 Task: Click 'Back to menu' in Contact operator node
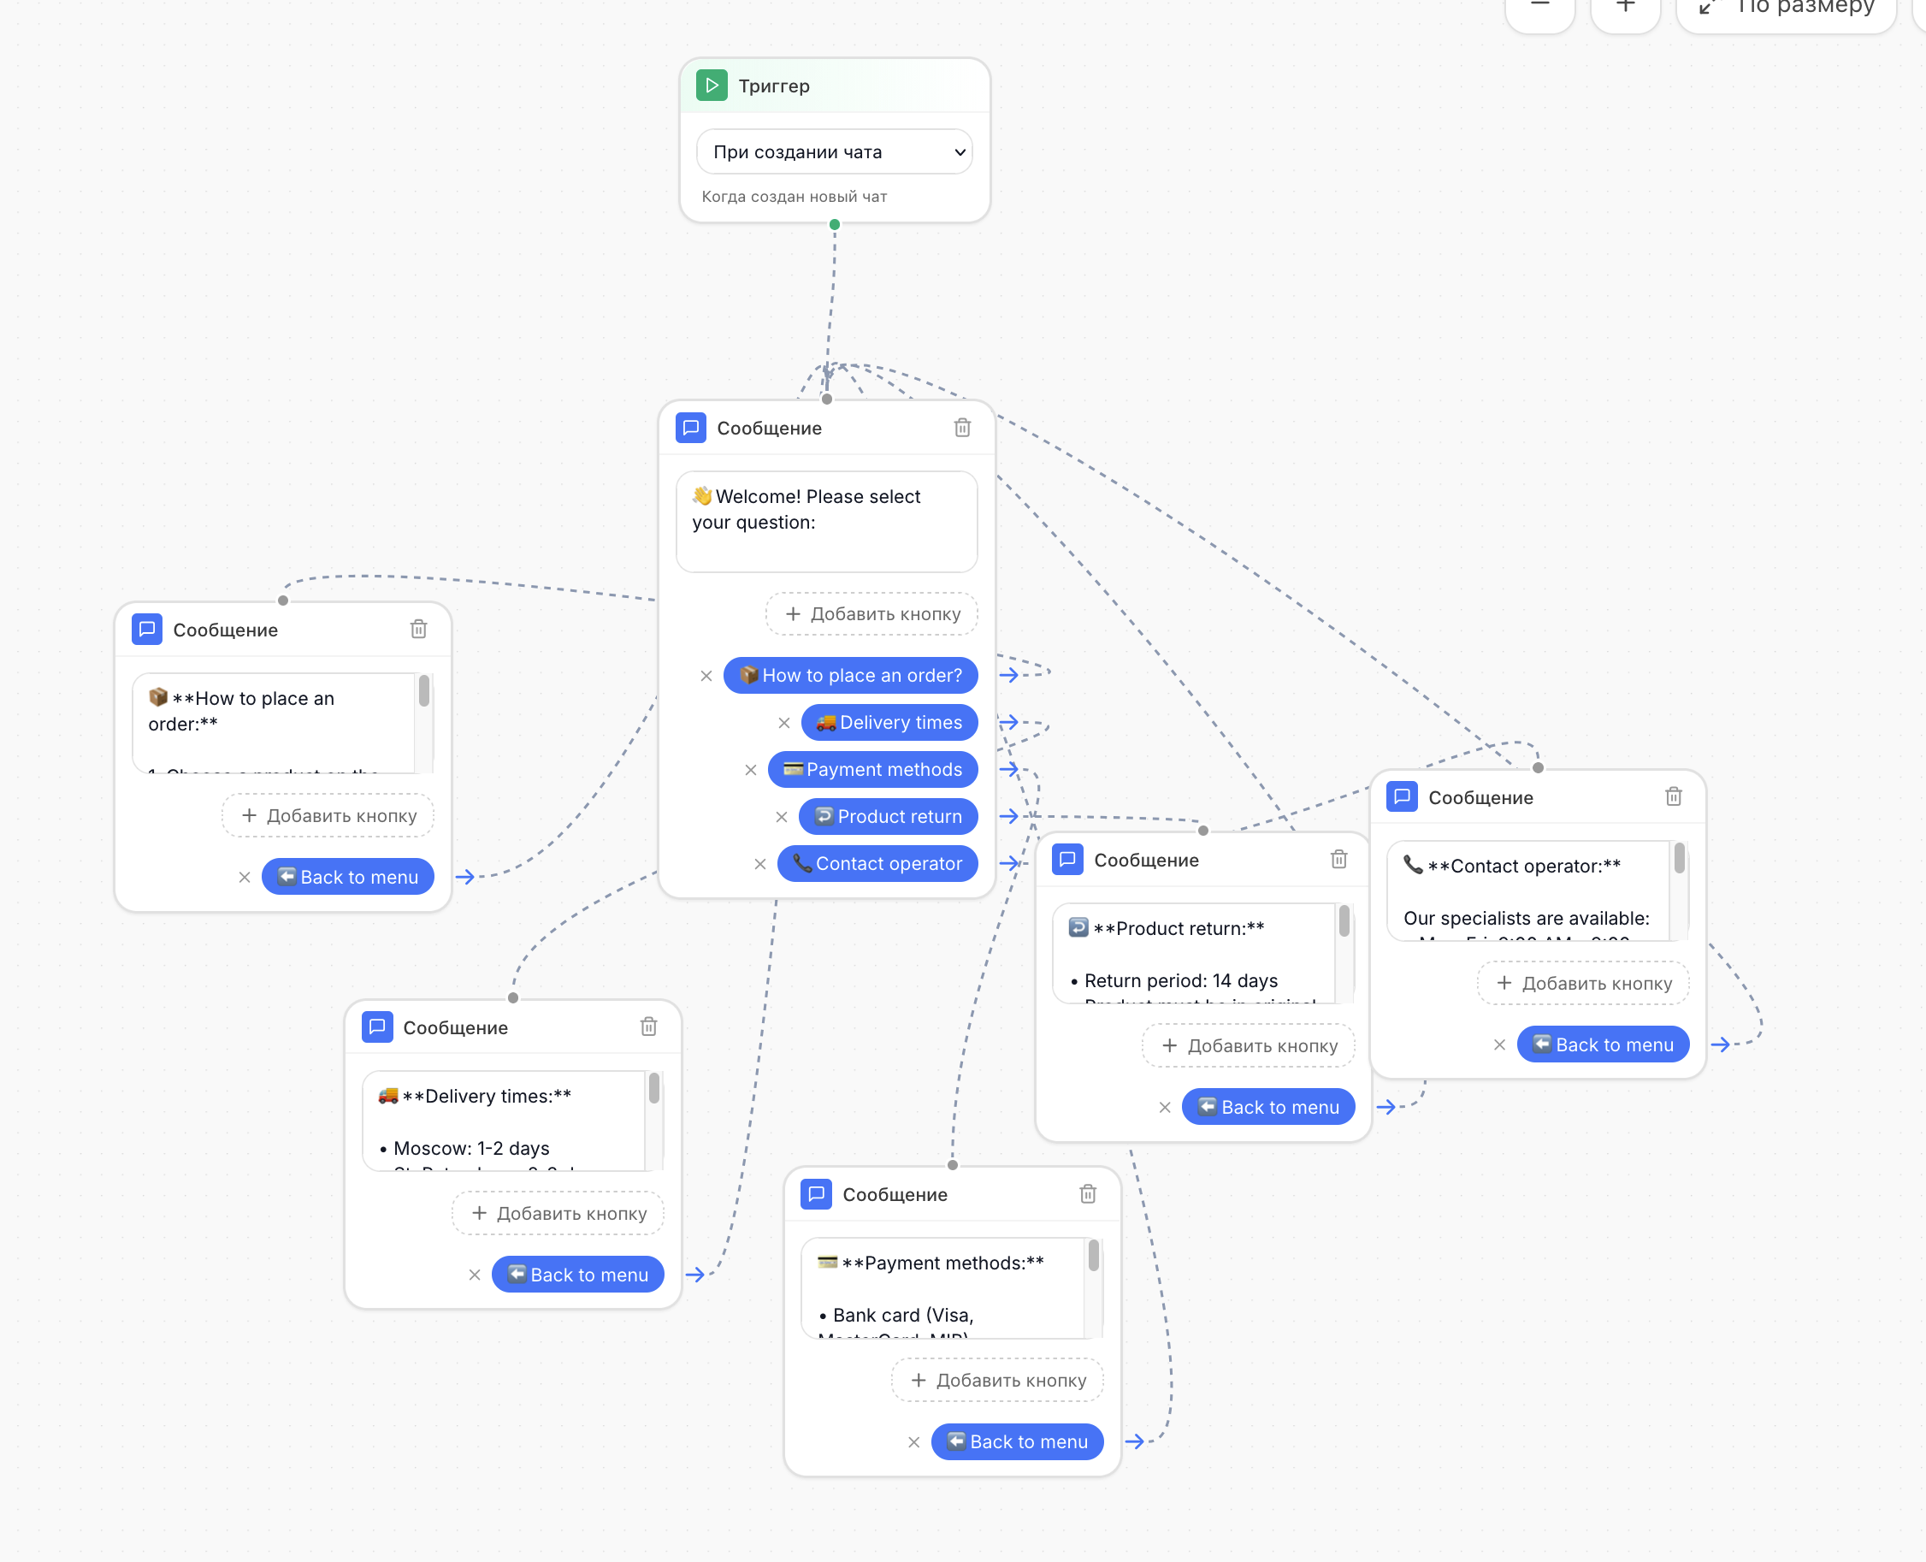pos(1603,1044)
